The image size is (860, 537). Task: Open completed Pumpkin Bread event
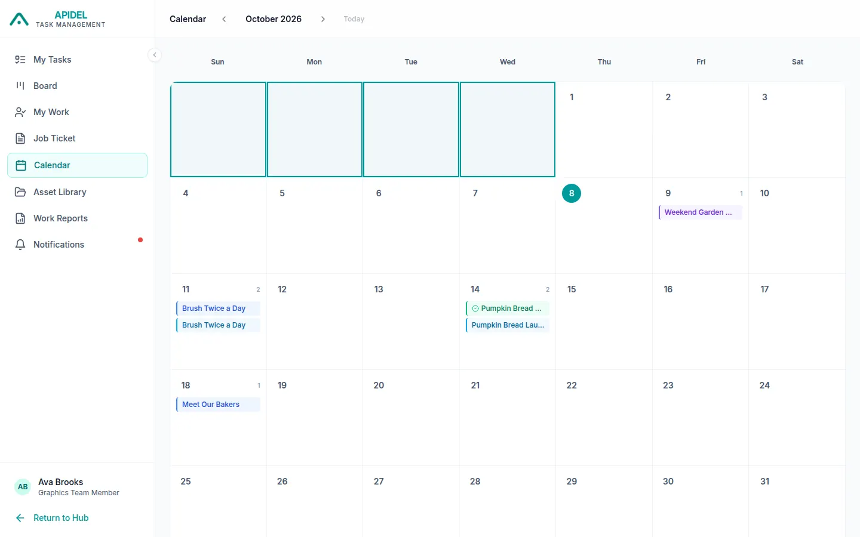[x=508, y=308]
